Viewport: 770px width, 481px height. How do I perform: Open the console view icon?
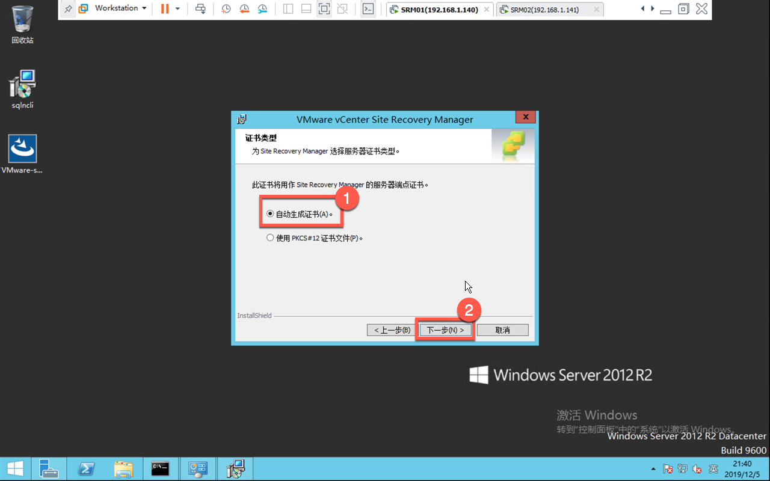pos(368,9)
